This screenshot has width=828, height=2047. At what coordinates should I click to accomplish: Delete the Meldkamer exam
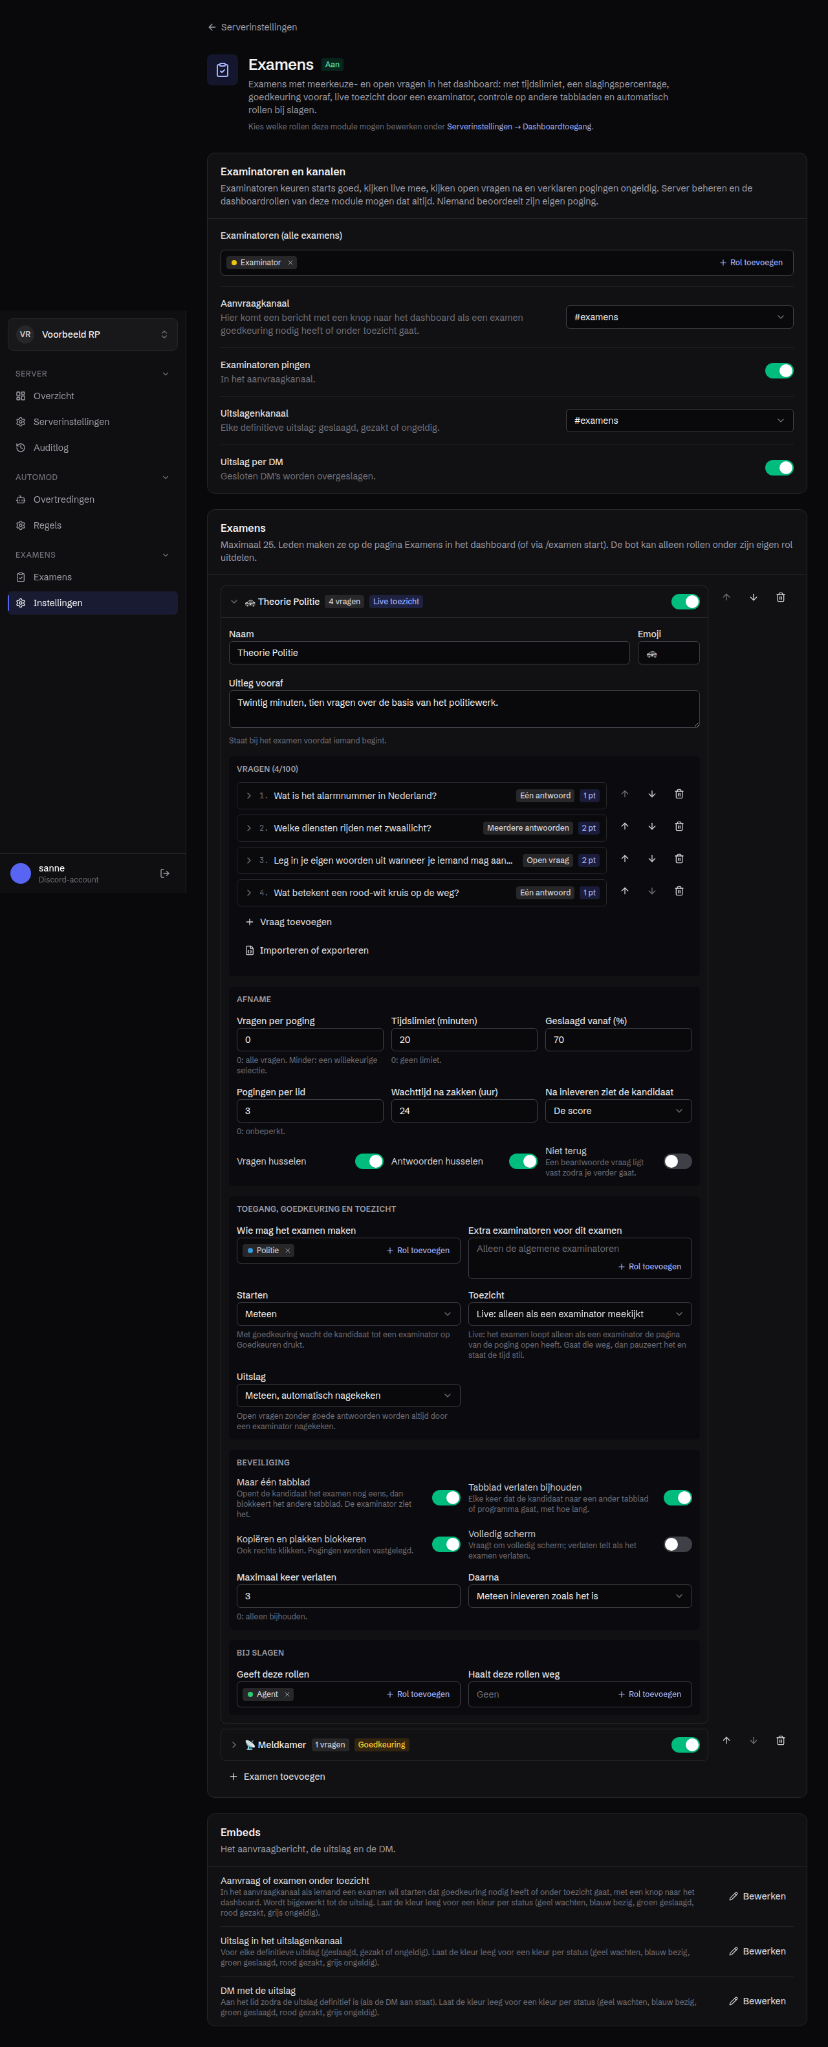tap(780, 1740)
